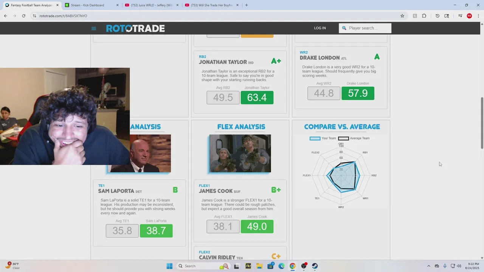Open the Windows Start menu
This screenshot has height=272, width=484.
point(169,266)
